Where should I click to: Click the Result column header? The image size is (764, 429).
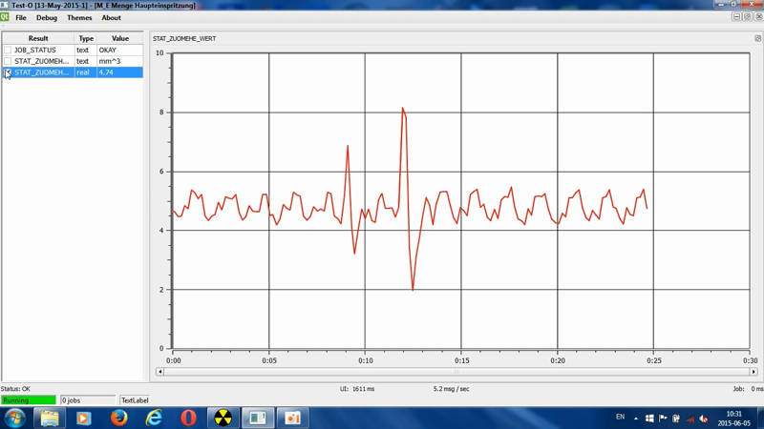(38, 39)
